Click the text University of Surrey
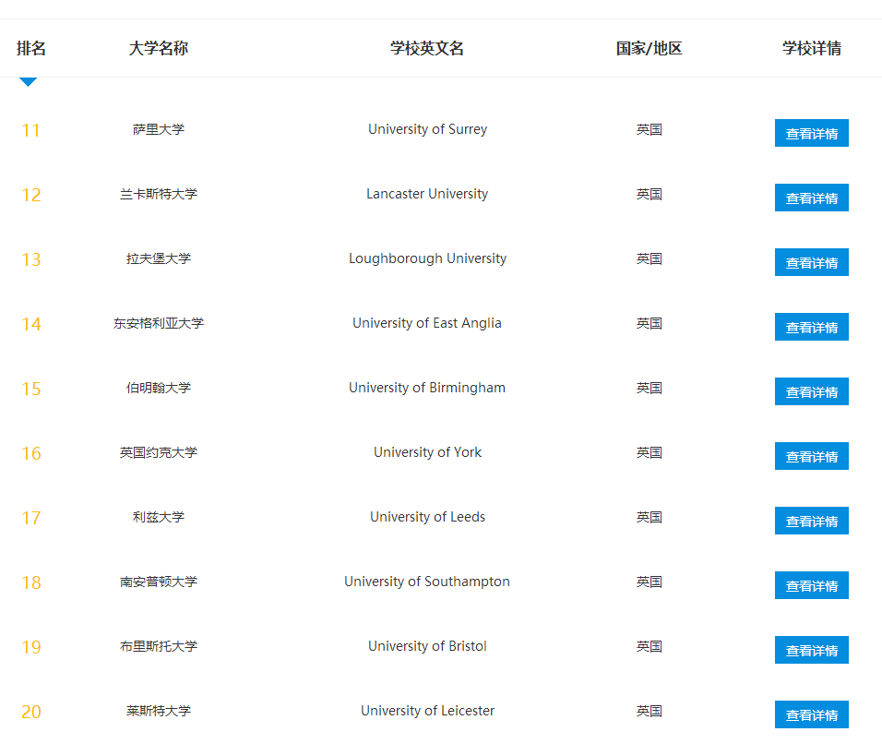The height and width of the screenshot is (744, 882). pos(427,129)
